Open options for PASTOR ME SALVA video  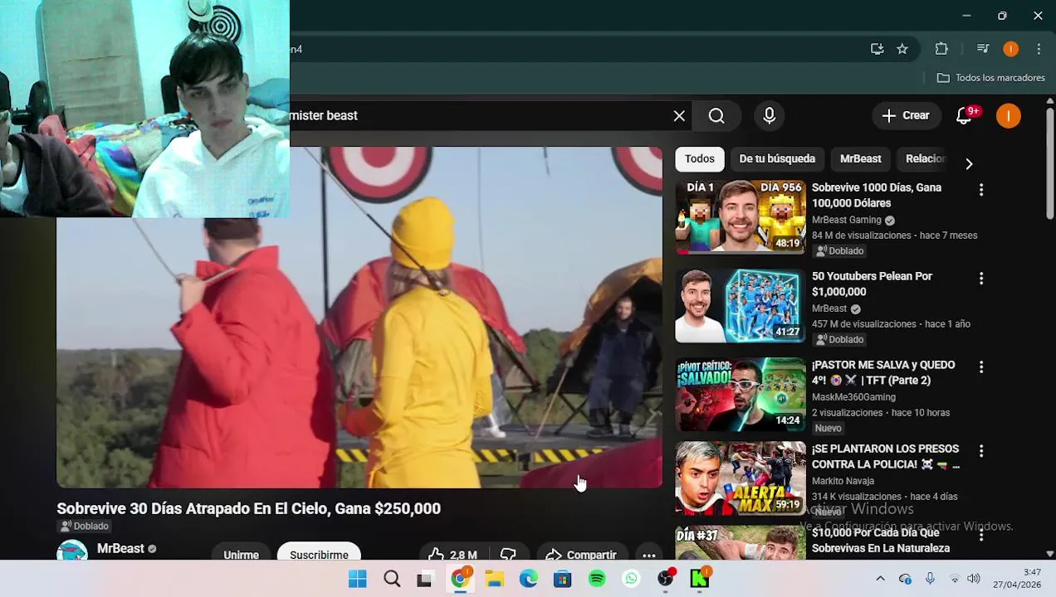pyautogui.click(x=981, y=367)
